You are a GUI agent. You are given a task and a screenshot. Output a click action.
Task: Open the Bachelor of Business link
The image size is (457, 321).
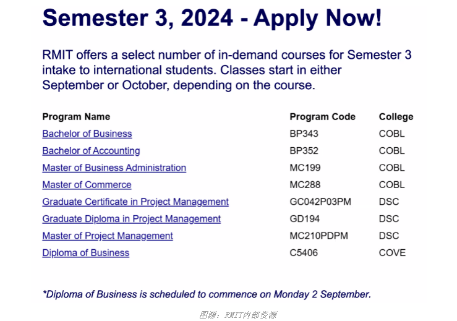click(x=87, y=134)
